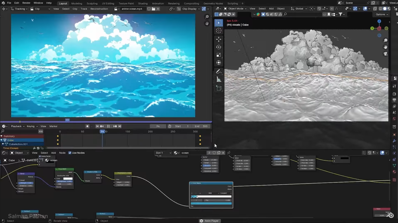Pause the timeline playback

(108, 126)
